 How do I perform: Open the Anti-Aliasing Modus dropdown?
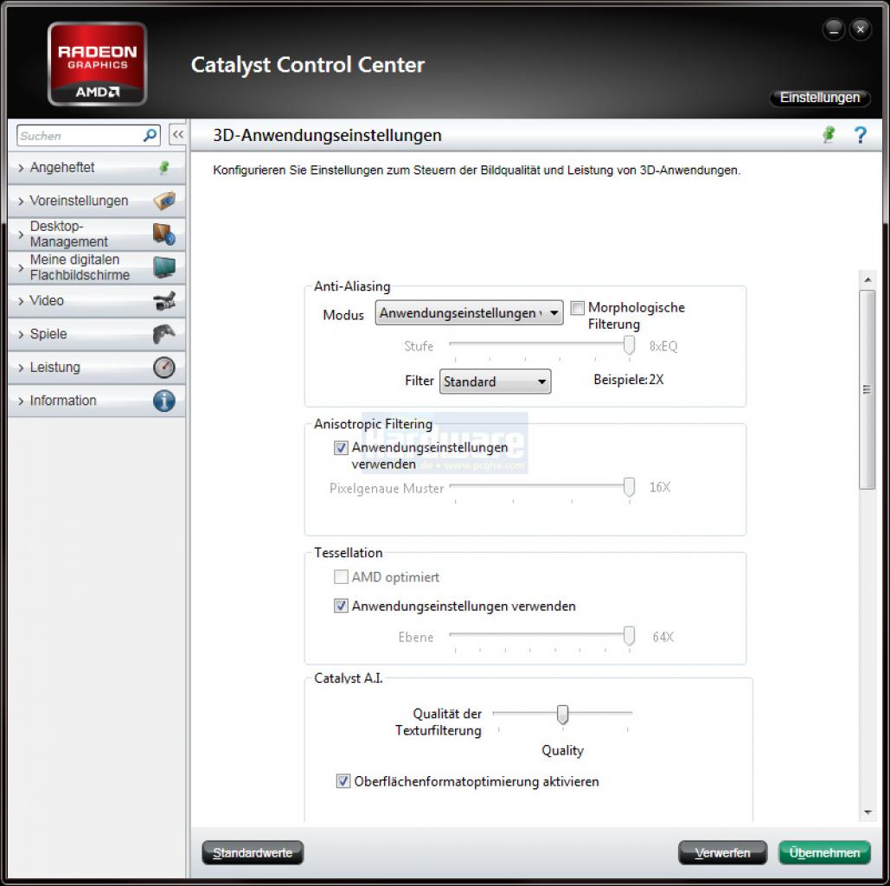click(x=469, y=313)
